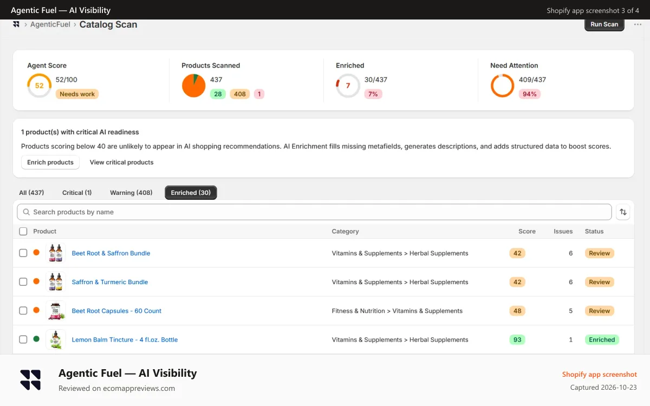Click score 42 for Beet Root & Saffron Bundle
Viewport: 650px width, 406px height.
click(x=517, y=253)
